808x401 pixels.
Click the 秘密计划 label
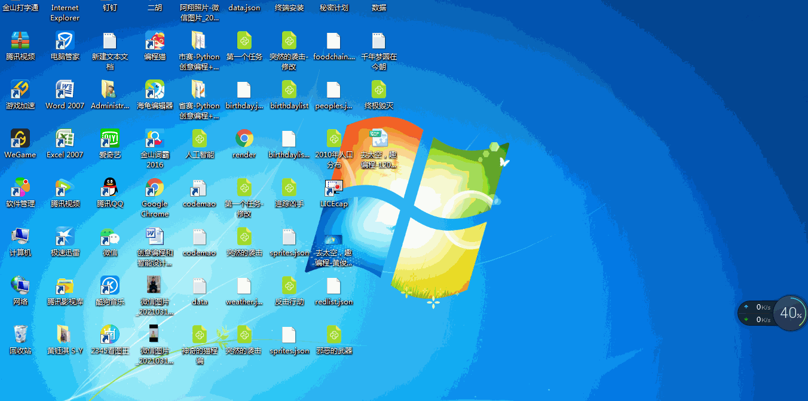click(334, 8)
